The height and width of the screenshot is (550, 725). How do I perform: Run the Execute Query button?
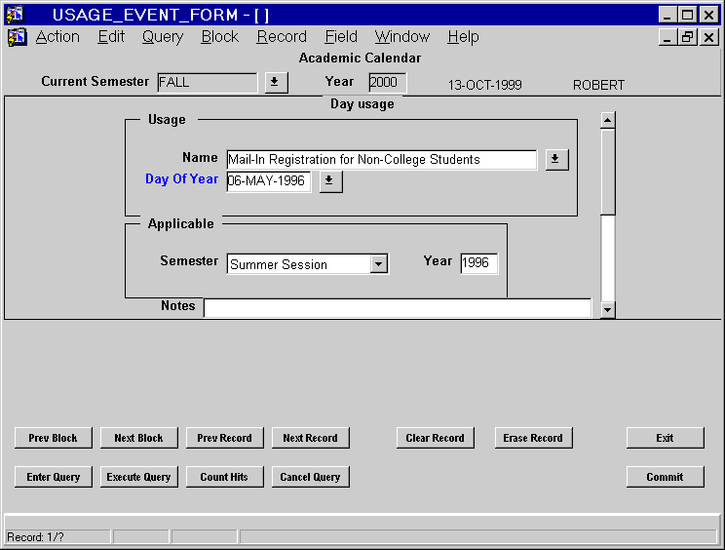tap(138, 477)
